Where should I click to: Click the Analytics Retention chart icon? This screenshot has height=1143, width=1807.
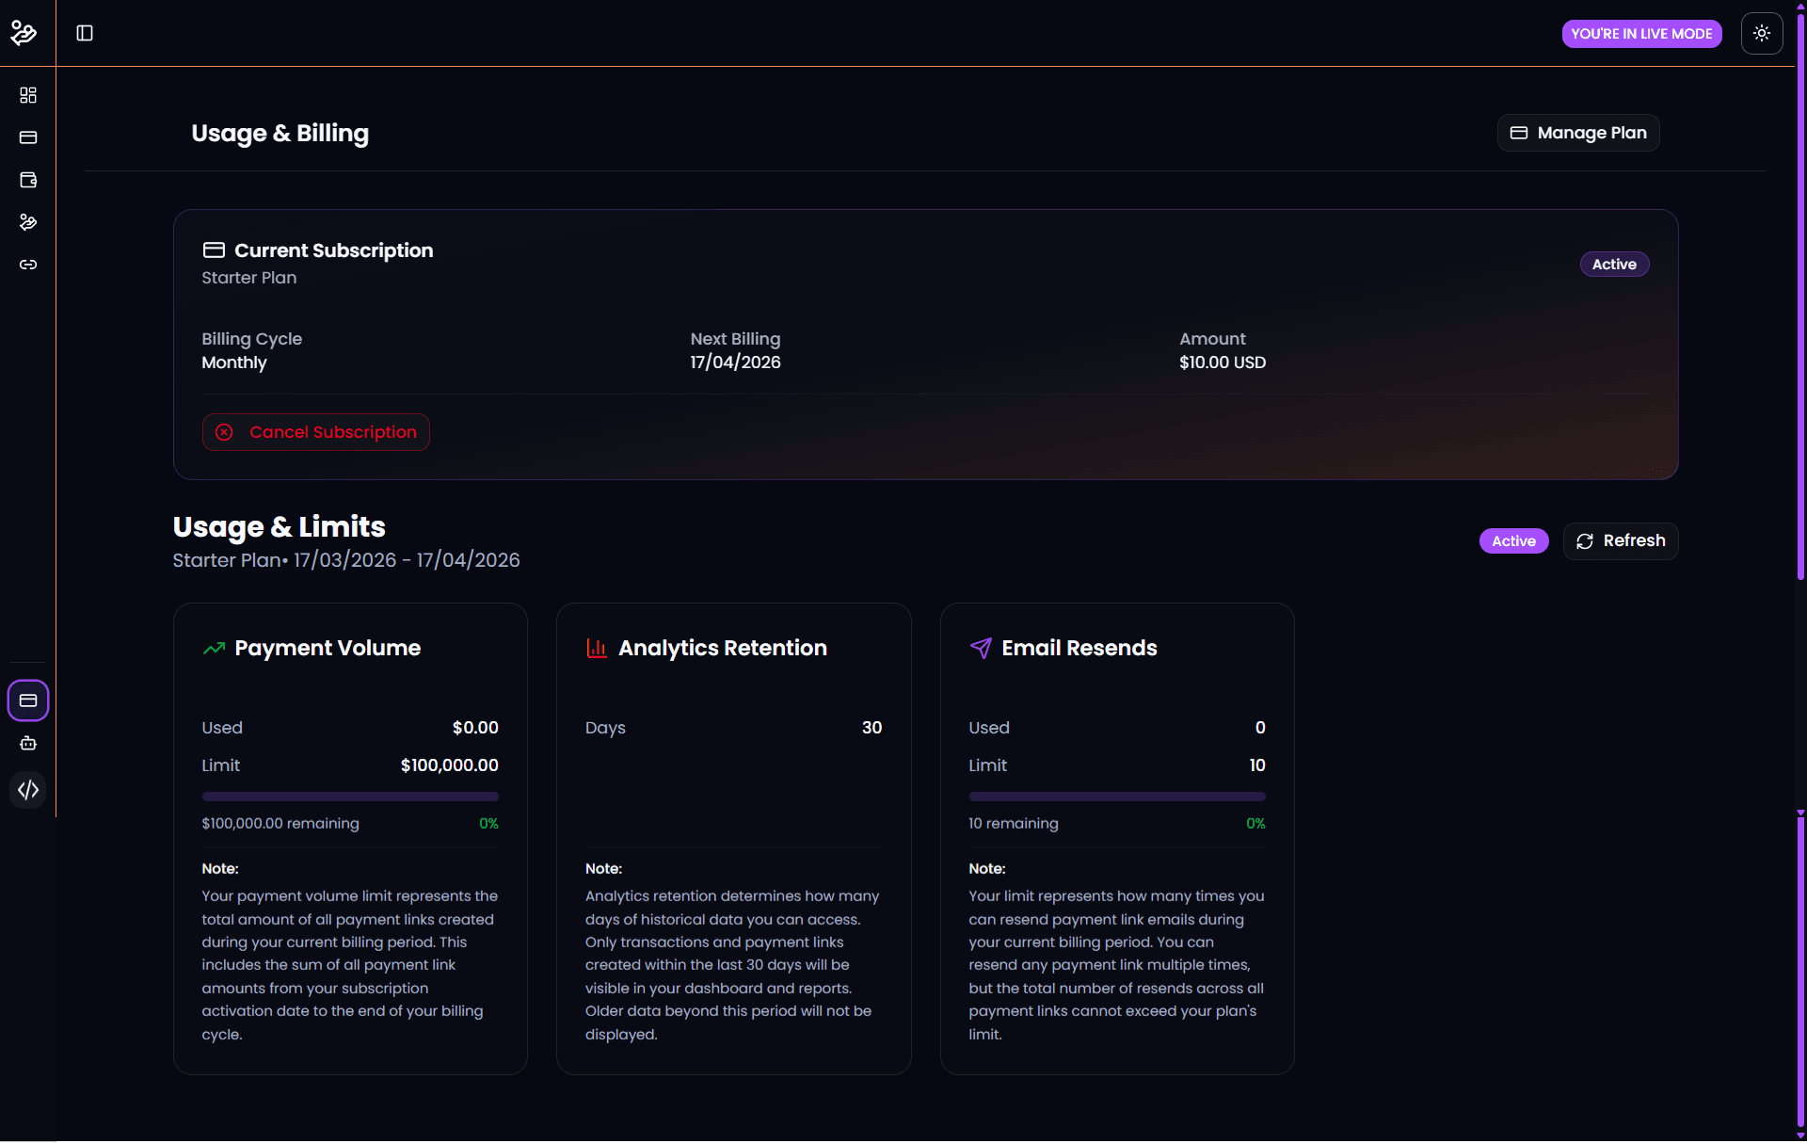(x=597, y=648)
